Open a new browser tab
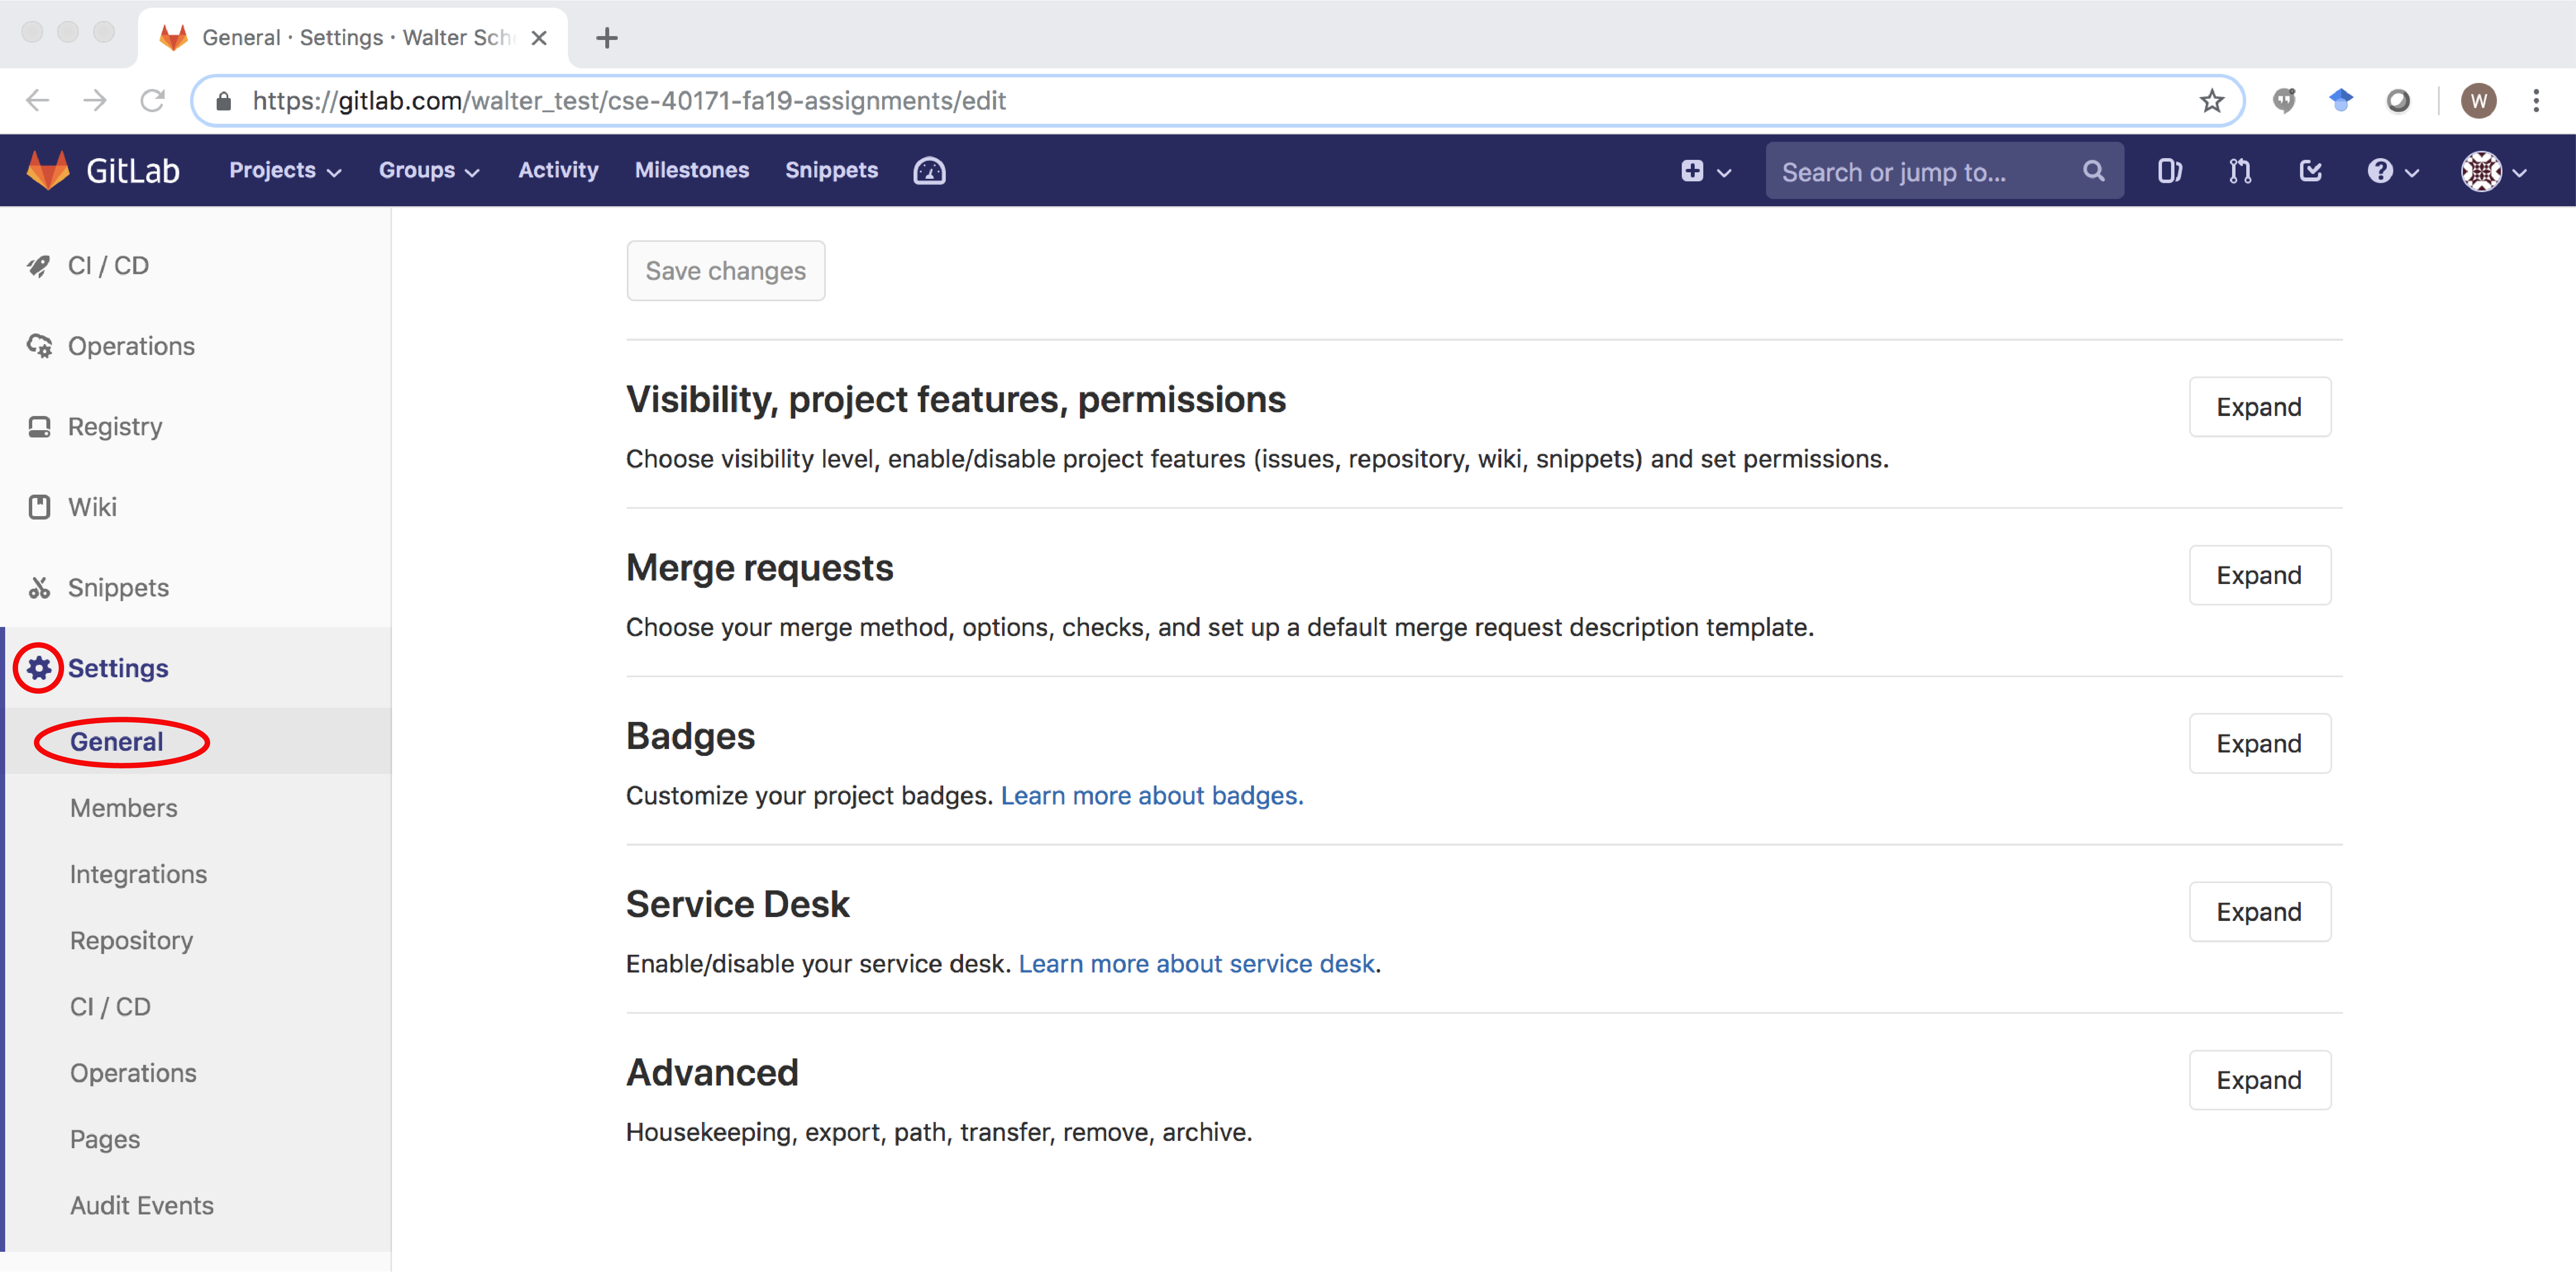 [x=606, y=38]
